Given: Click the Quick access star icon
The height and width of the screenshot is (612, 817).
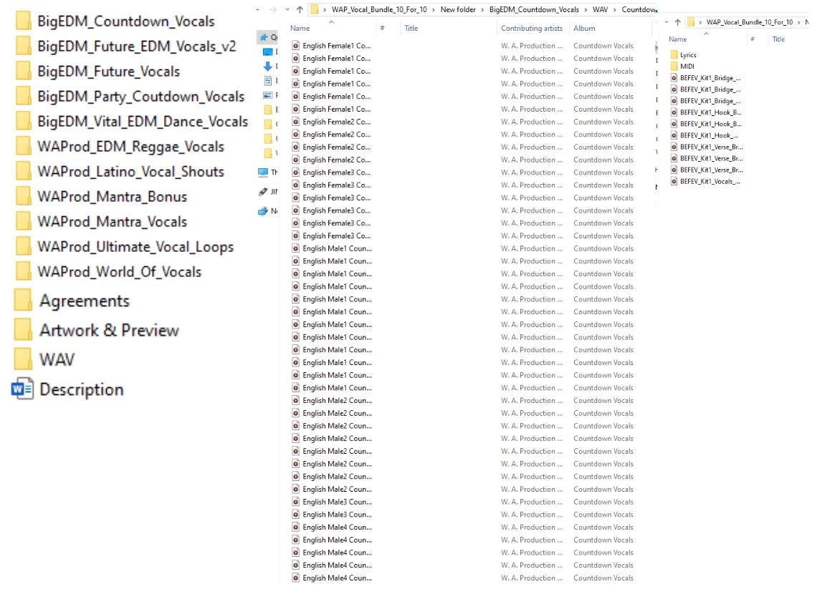Looking at the screenshot, I should pos(264,37).
